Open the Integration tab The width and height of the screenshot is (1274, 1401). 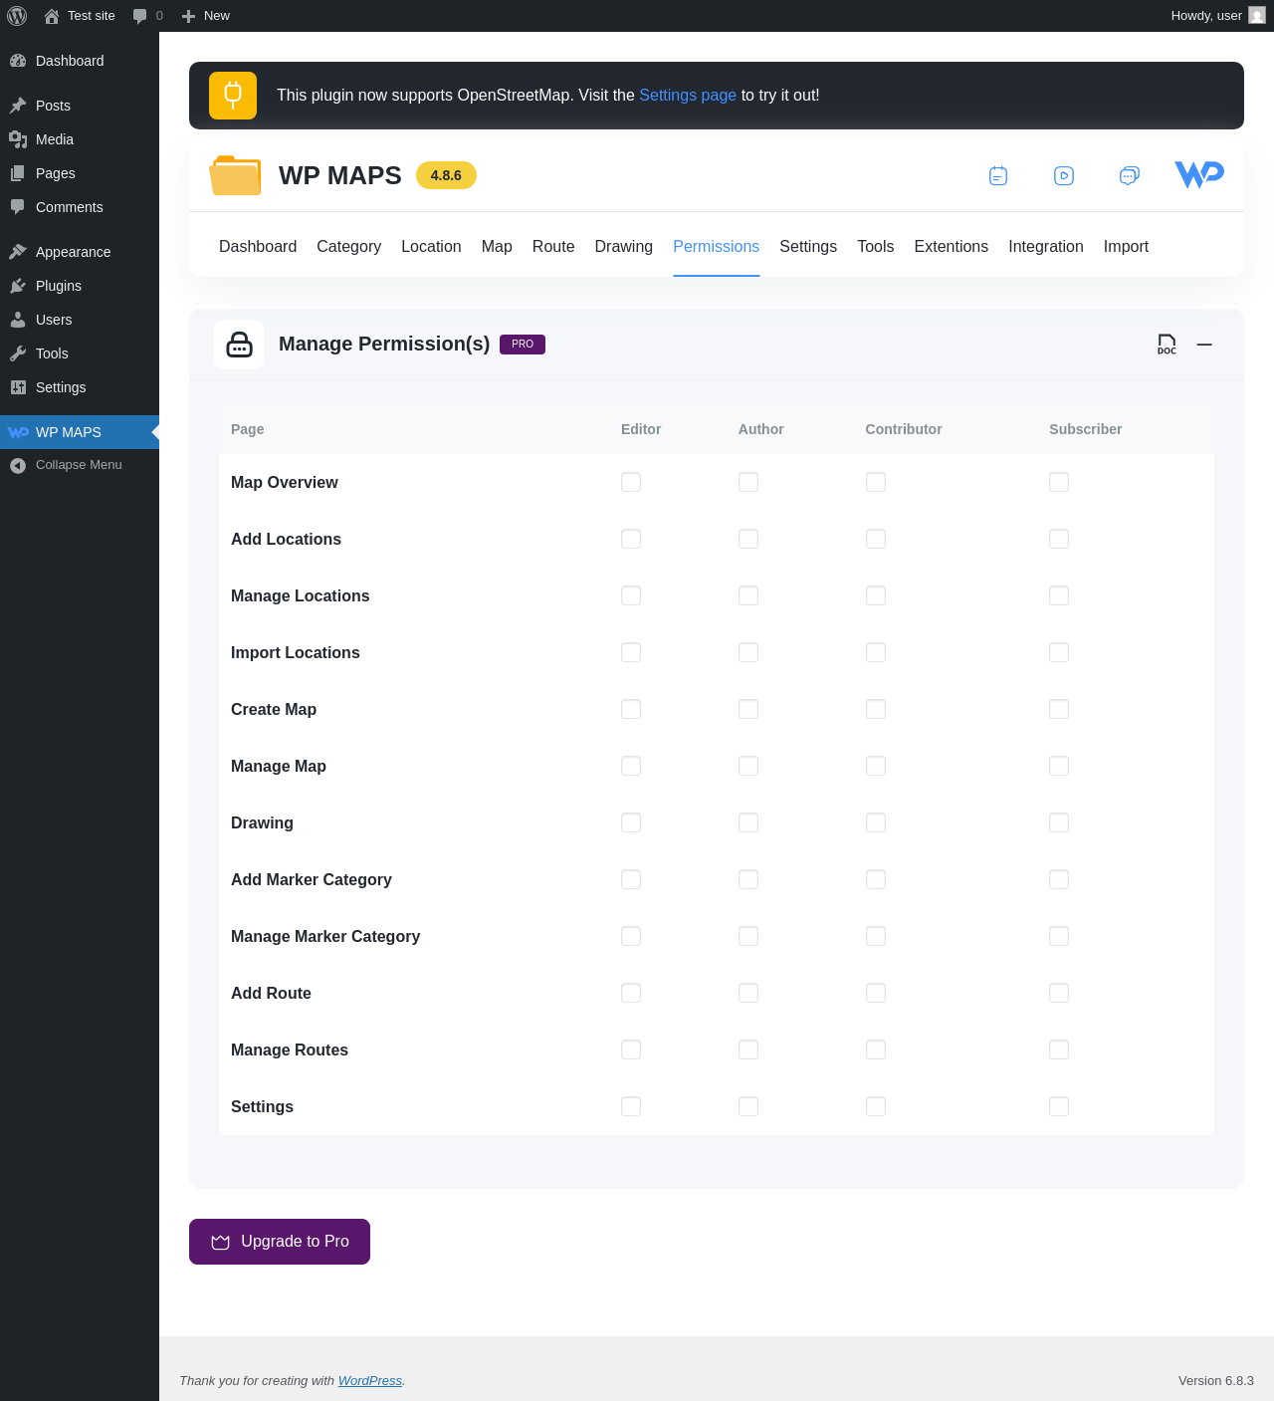[x=1045, y=247]
